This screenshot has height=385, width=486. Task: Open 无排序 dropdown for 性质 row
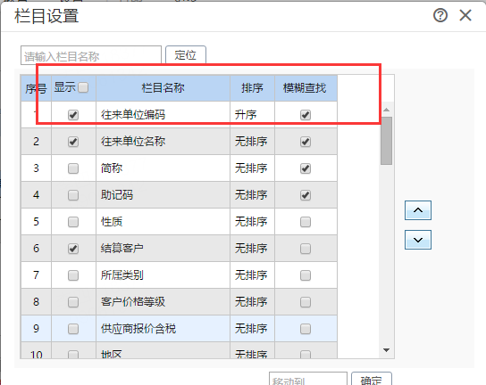(252, 222)
